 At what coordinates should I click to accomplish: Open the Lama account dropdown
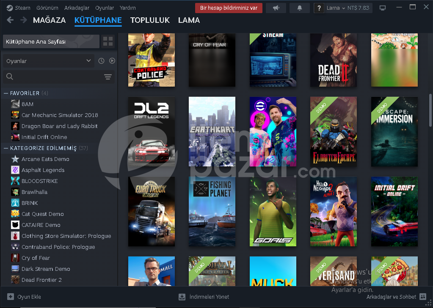[336, 8]
